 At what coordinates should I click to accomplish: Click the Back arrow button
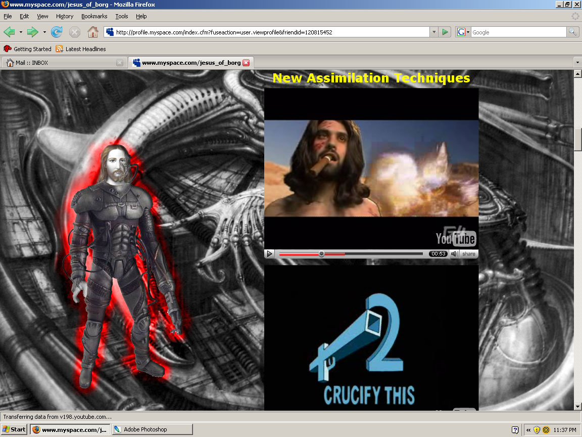click(x=9, y=32)
